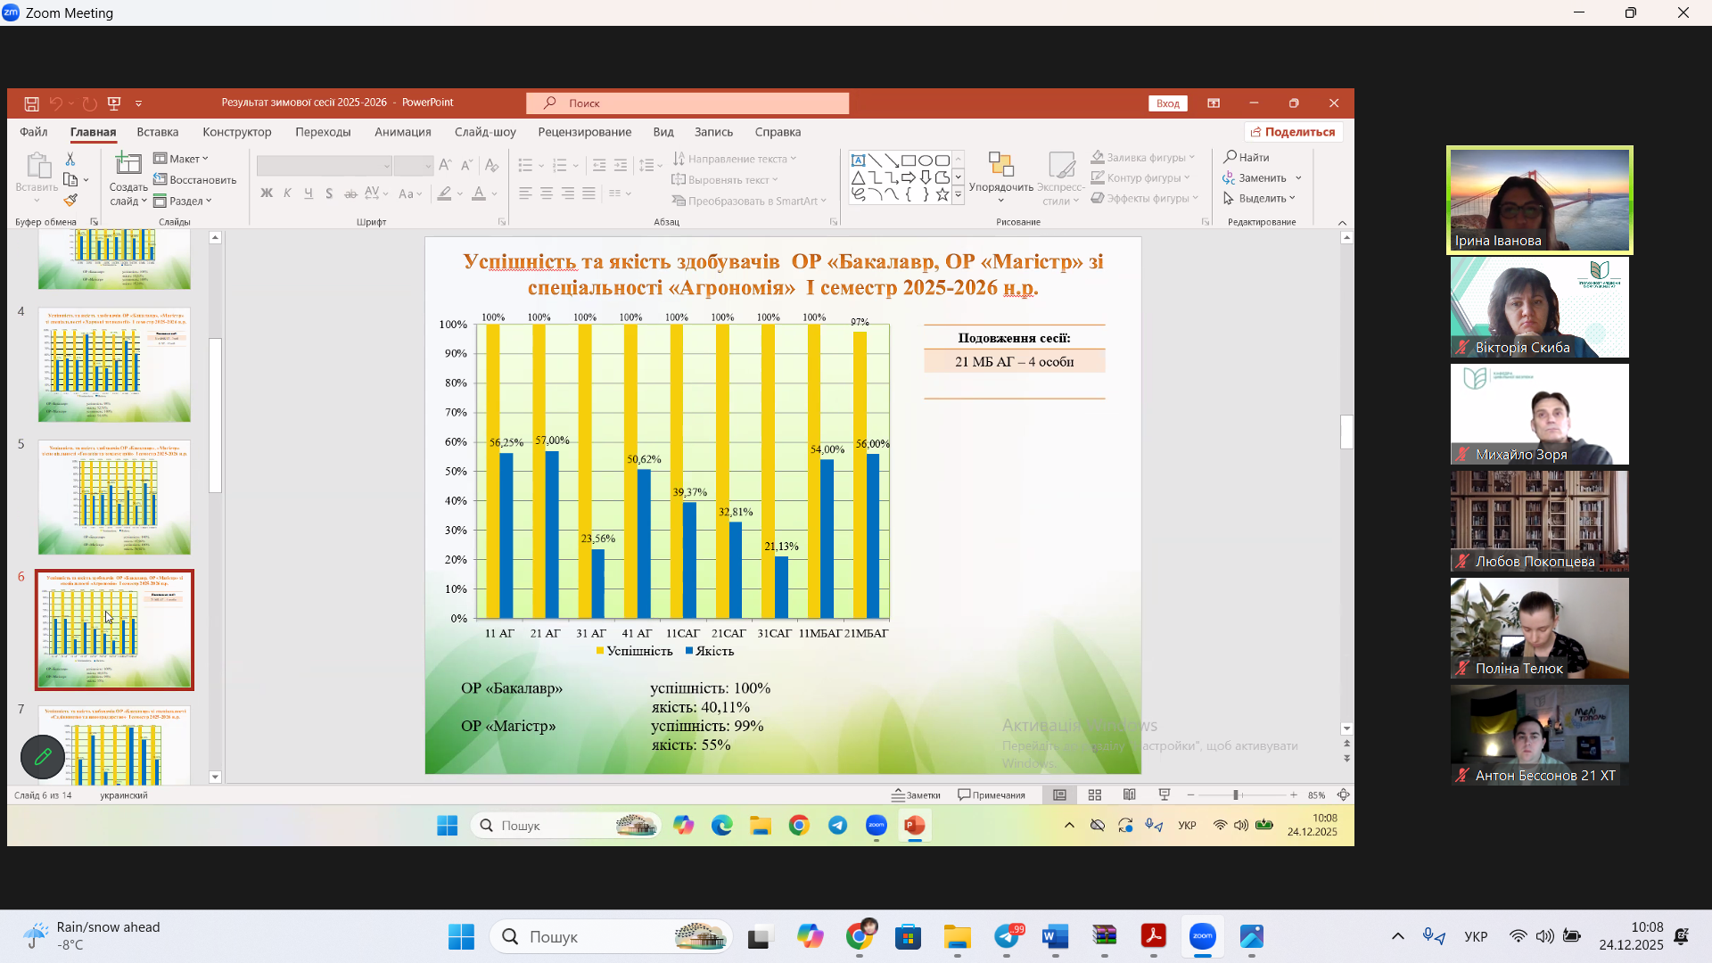This screenshot has width=1712, height=963.
Task: Click the Cut scissors icon
Action: coord(70,159)
